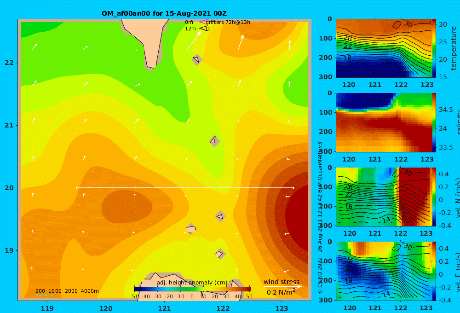This screenshot has height=313, width=460.
Task: Click the 33.5 tick on the salinity colorbar
Action: click(446, 147)
